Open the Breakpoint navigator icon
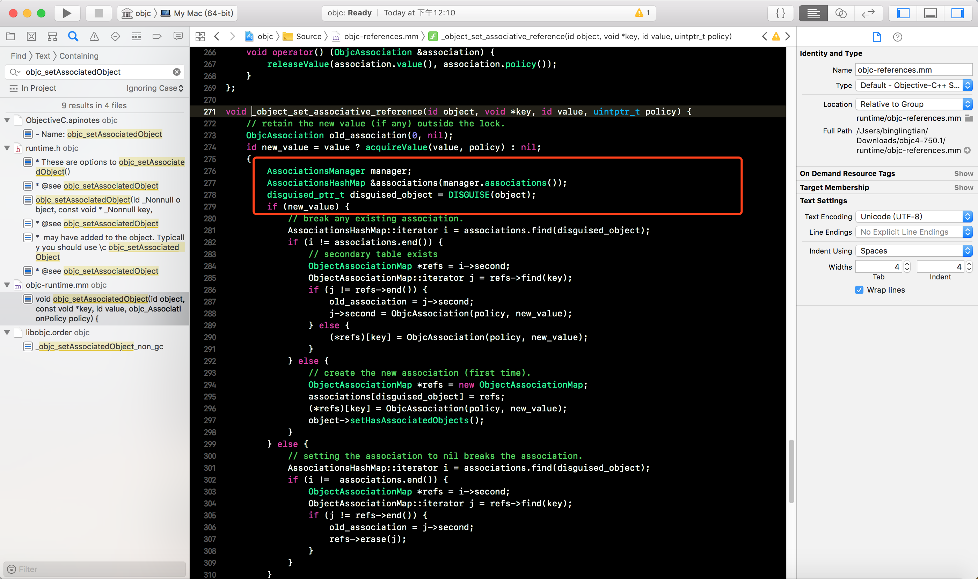Image resolution: width=978 pixels, height=579 pixels. 157,37
